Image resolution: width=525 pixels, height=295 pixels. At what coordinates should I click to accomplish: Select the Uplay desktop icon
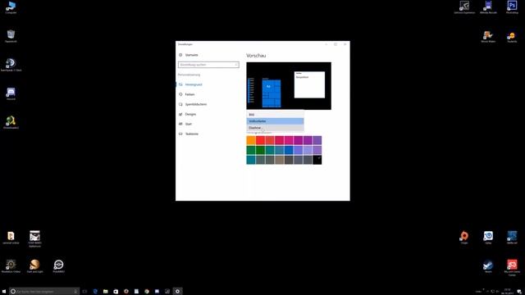(488, 238)
